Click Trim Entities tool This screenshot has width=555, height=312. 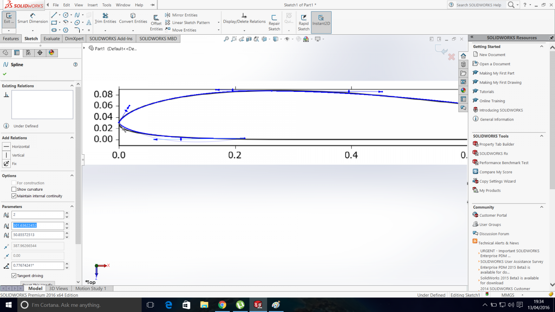[105, 18]
